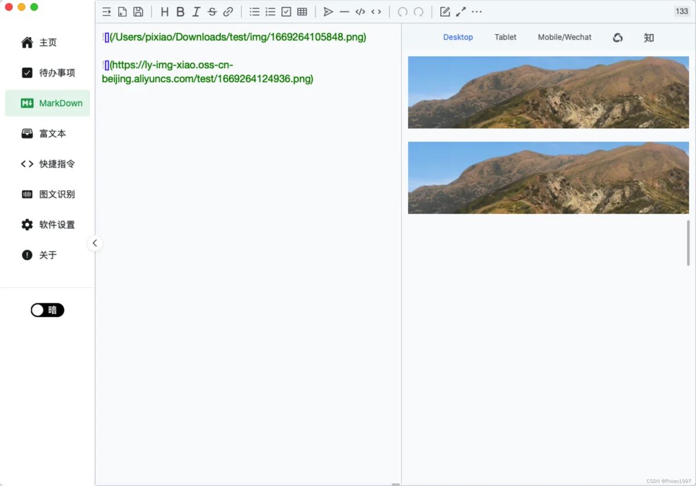This screenshot has height=486, width=696.
Task: Insert a task checkbox list
Action: point(287,12)
